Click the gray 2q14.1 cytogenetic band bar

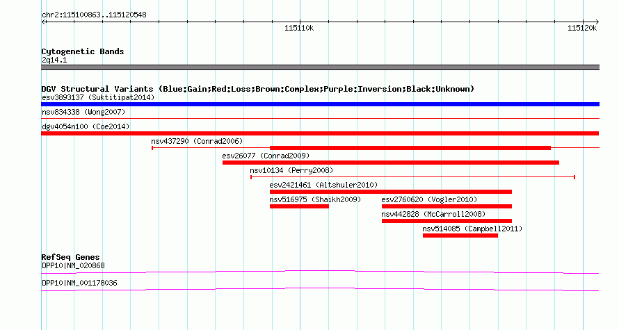pos(320,67)
